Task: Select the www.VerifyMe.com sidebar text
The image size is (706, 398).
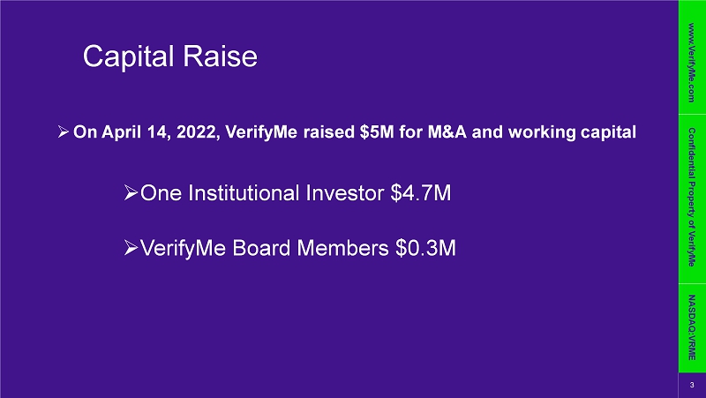Action: (692, 63)
